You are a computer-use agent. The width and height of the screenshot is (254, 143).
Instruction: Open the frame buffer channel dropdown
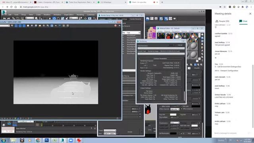tap(5, 25)
